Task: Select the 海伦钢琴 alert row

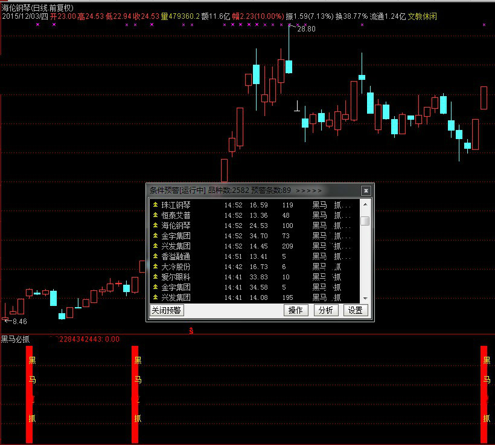Action: click(x=254, y=226)
